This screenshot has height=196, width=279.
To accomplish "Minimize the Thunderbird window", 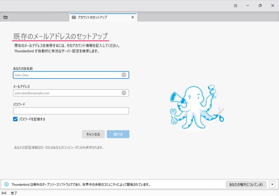I will click(x=248, y=6).
